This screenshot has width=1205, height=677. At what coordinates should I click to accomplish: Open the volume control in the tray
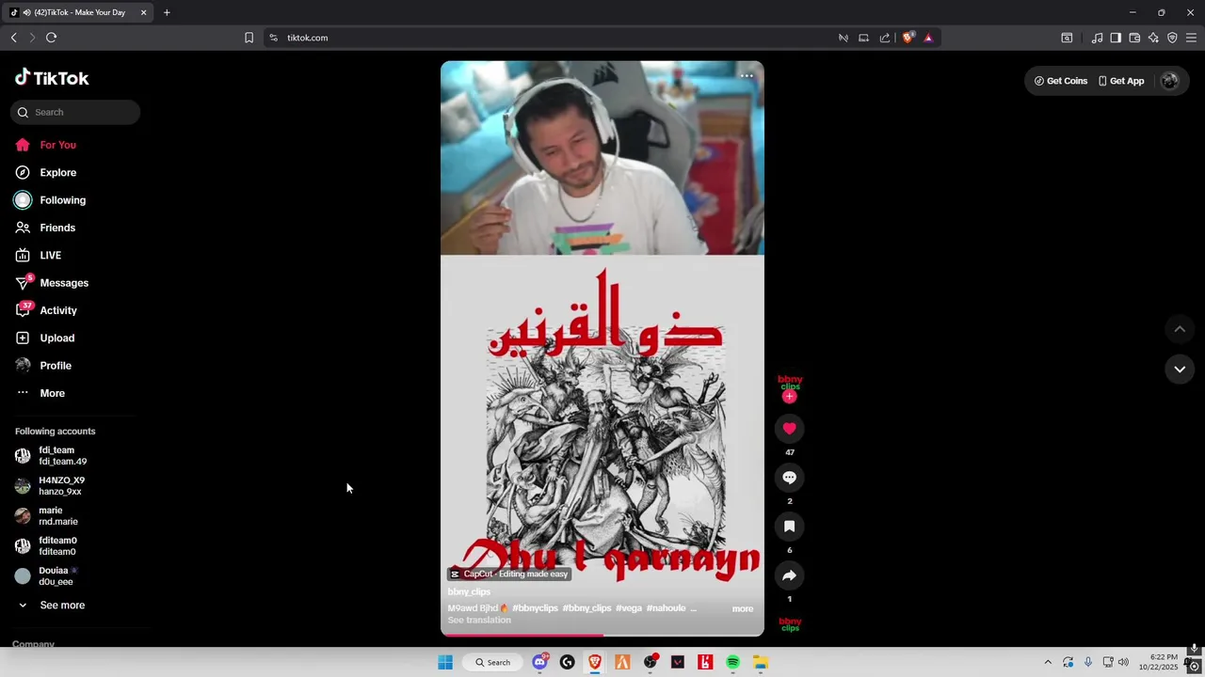(x=1123, y=663)
